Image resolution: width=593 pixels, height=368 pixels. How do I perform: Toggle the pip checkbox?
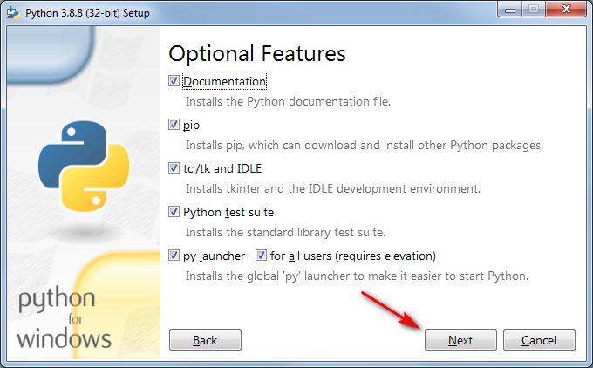pyautogui.click(x=174, y=125)
